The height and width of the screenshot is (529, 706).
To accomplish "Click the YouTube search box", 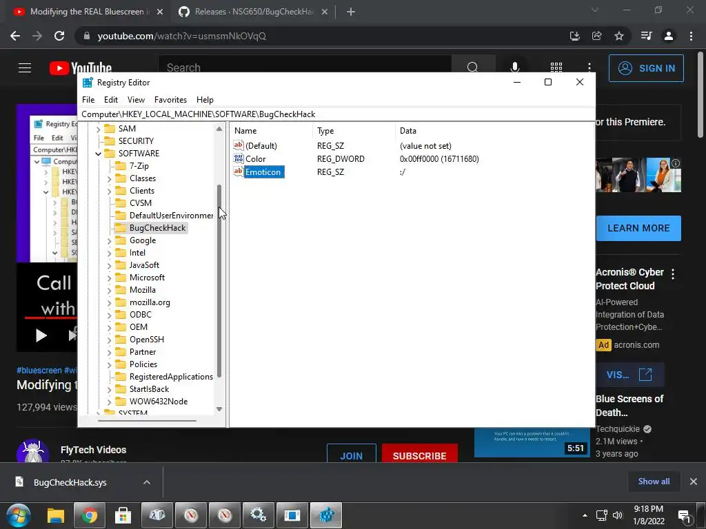I will [x=305, y=68].
